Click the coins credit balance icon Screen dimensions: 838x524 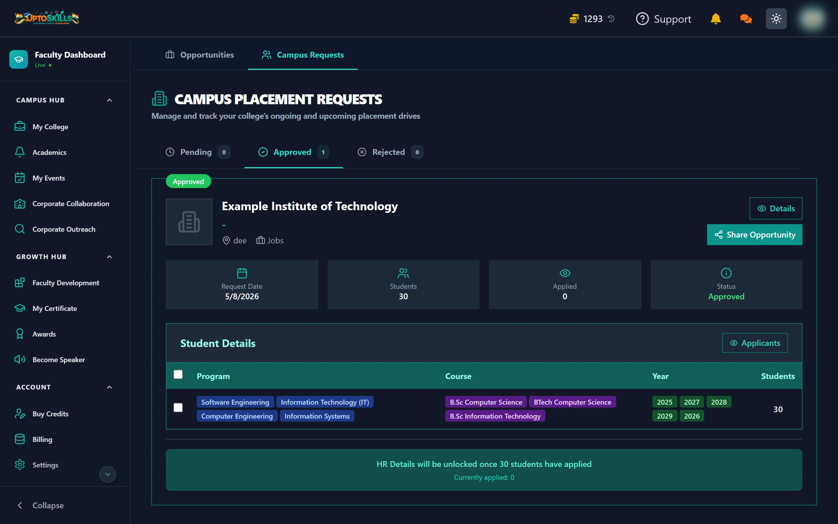pos(574,19)
